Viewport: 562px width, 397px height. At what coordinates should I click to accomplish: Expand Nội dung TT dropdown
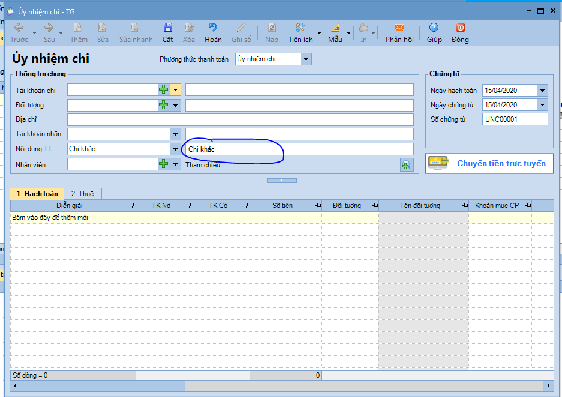(175, 149)
